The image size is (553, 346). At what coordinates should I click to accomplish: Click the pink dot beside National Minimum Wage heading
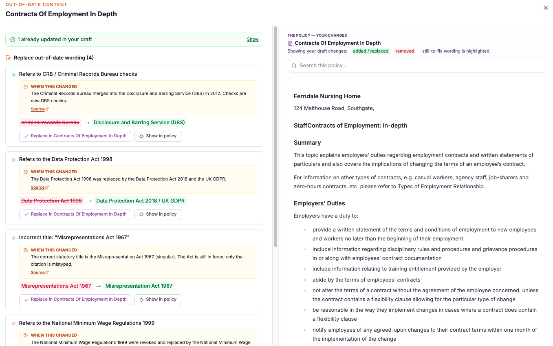tap(13, 324)
